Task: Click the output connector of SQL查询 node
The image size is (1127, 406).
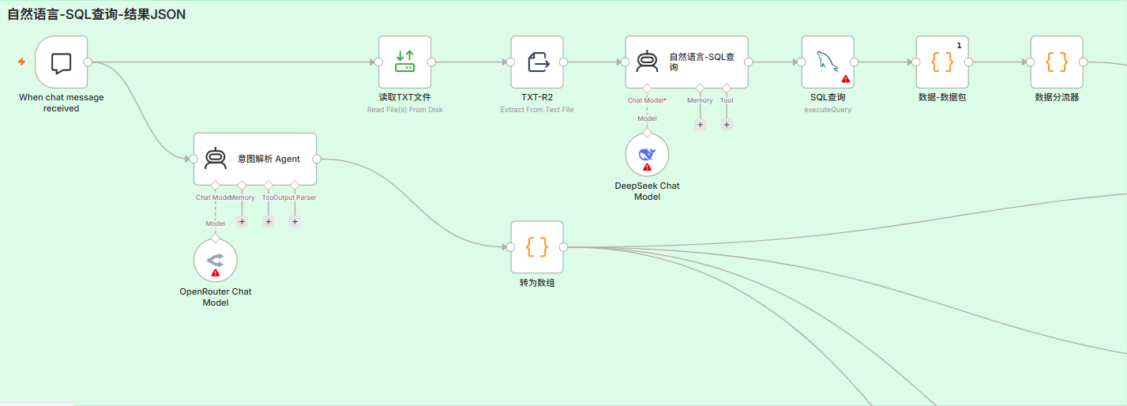Action: (855, 62)
